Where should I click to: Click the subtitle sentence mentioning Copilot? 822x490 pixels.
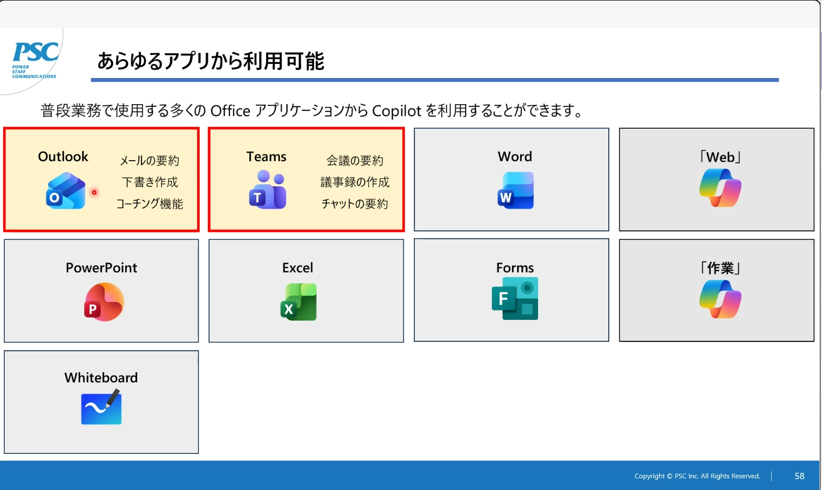312,110
